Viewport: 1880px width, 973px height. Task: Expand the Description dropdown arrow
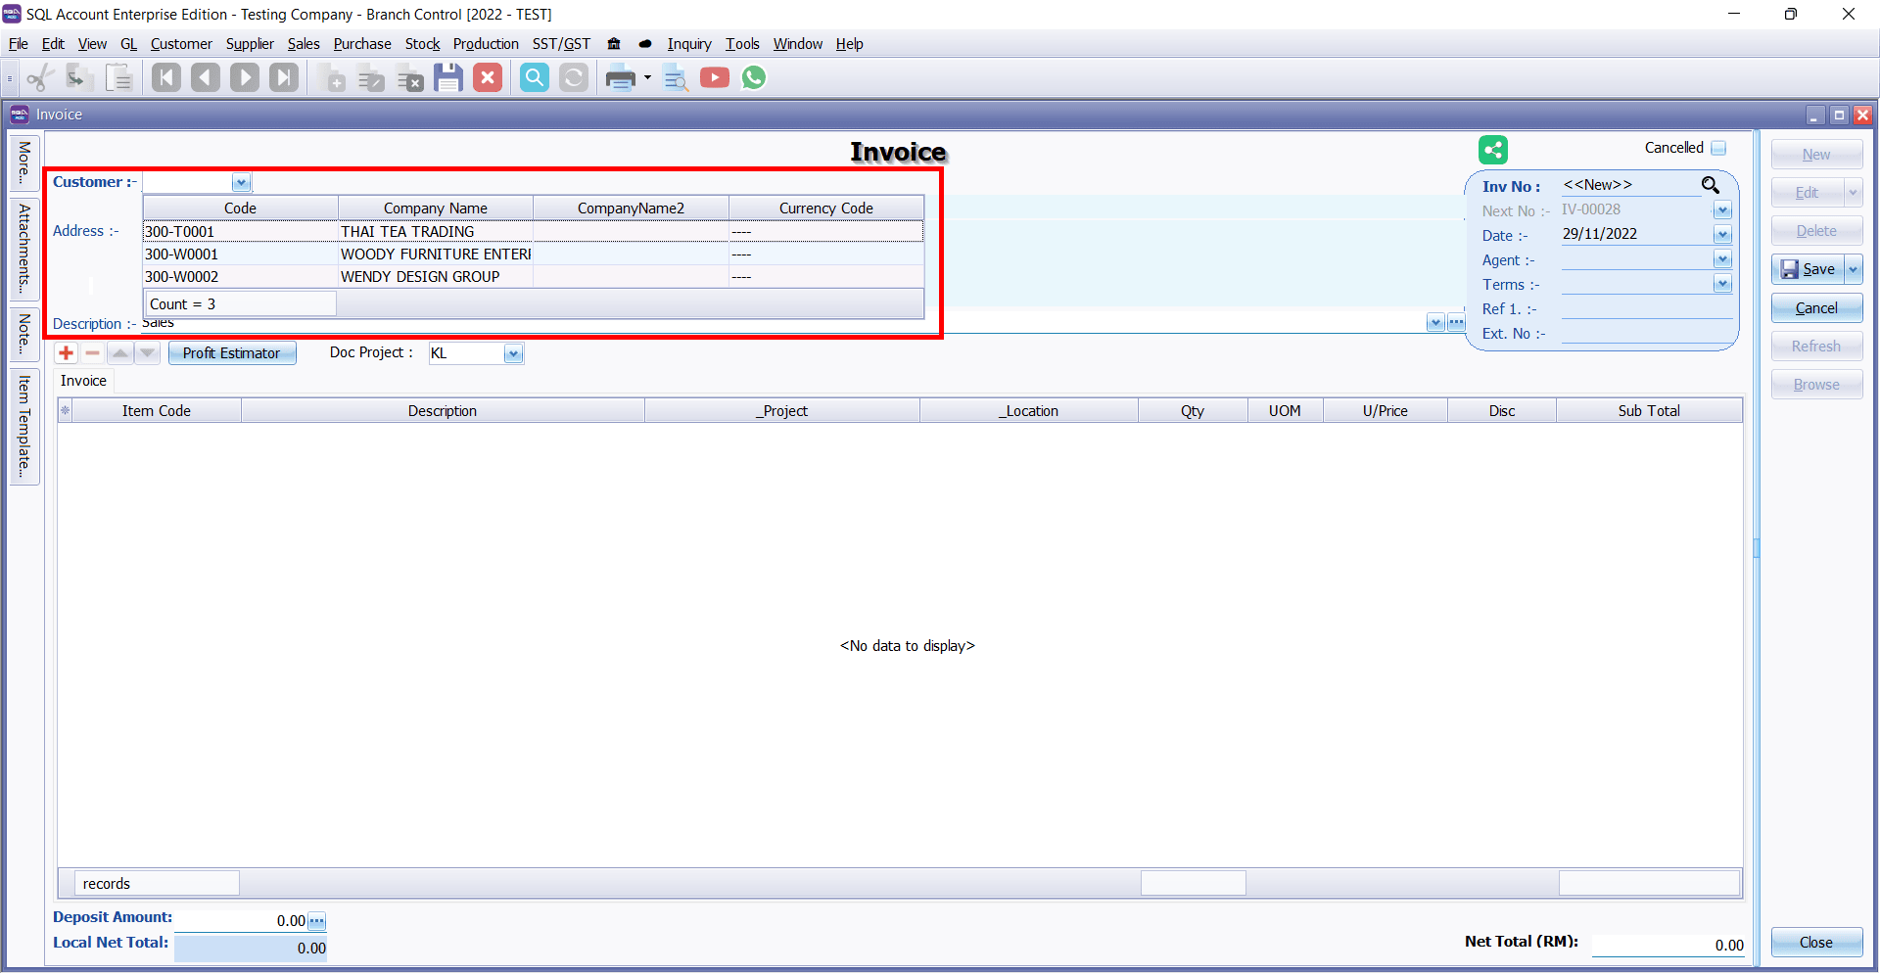point(1435,323)
